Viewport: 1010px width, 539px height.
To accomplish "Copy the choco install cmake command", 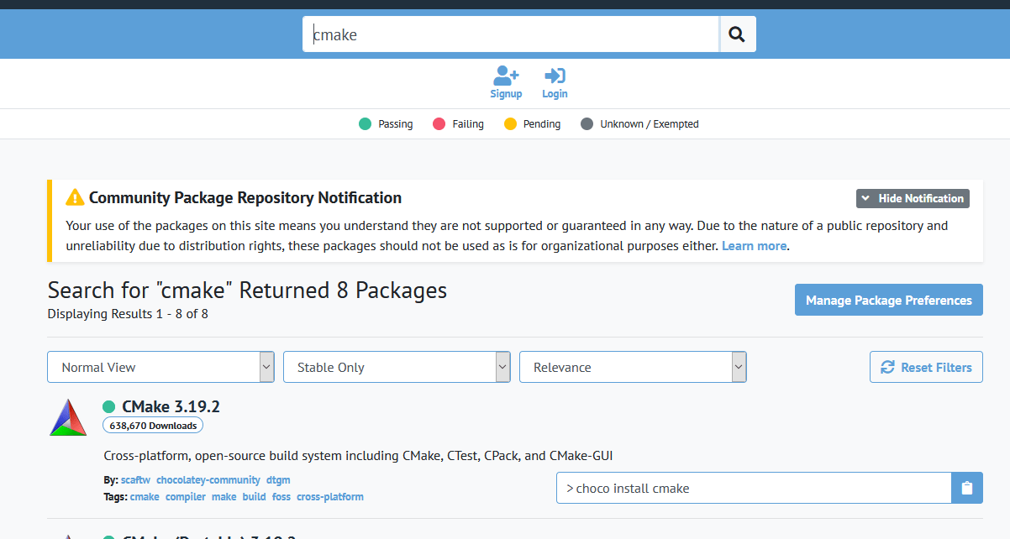I will pos(966,488).
